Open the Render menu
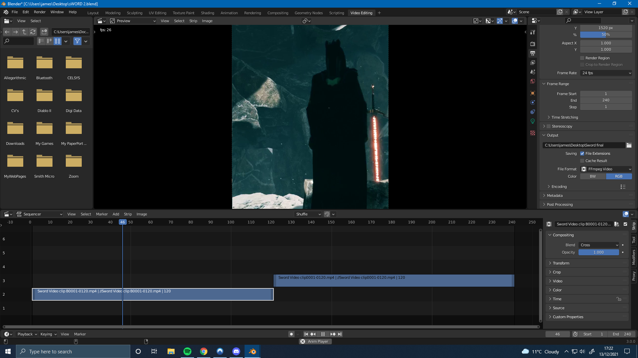This screenshot has width=638, height=358. [40, 12]
